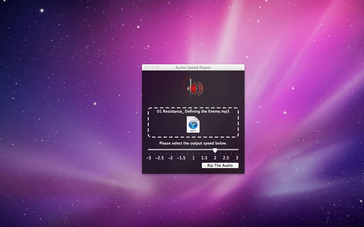Set output speed to 2.5 on slider
This screenshot has height=227, width=364.
(226, 150)
